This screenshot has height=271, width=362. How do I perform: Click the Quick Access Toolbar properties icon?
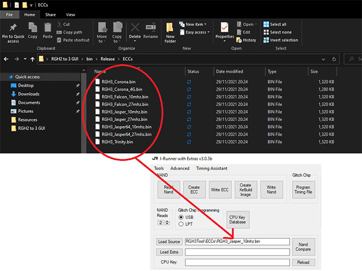coord(17,5)
